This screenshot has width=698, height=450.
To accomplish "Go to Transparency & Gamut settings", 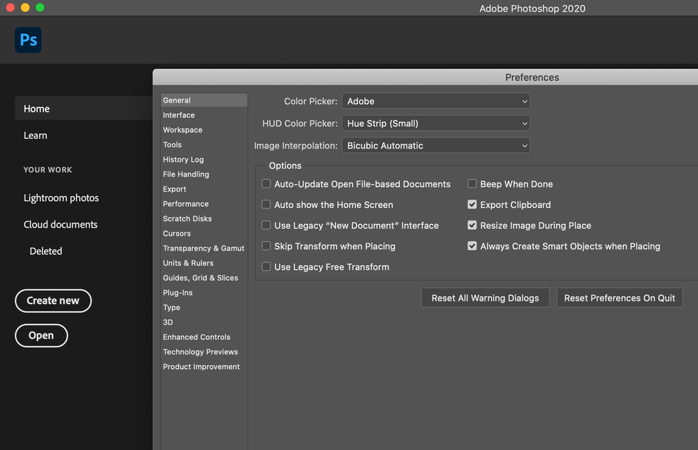I will [x=203, y=248].
